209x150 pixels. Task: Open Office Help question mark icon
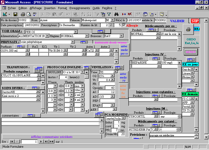[x=162, y=14]
